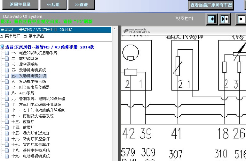This screenshot has height=161, width=246.
Task: Click the page icon beside 八、ABS系统
Action: tap(7, 93)
